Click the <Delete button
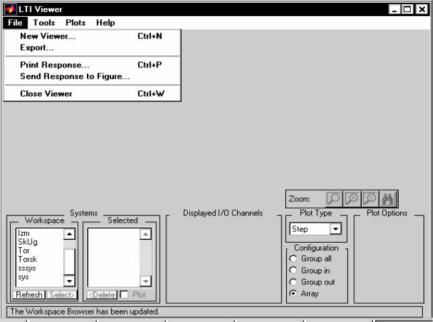The width and height of the screenshot is (433, 322). (102, 294)
